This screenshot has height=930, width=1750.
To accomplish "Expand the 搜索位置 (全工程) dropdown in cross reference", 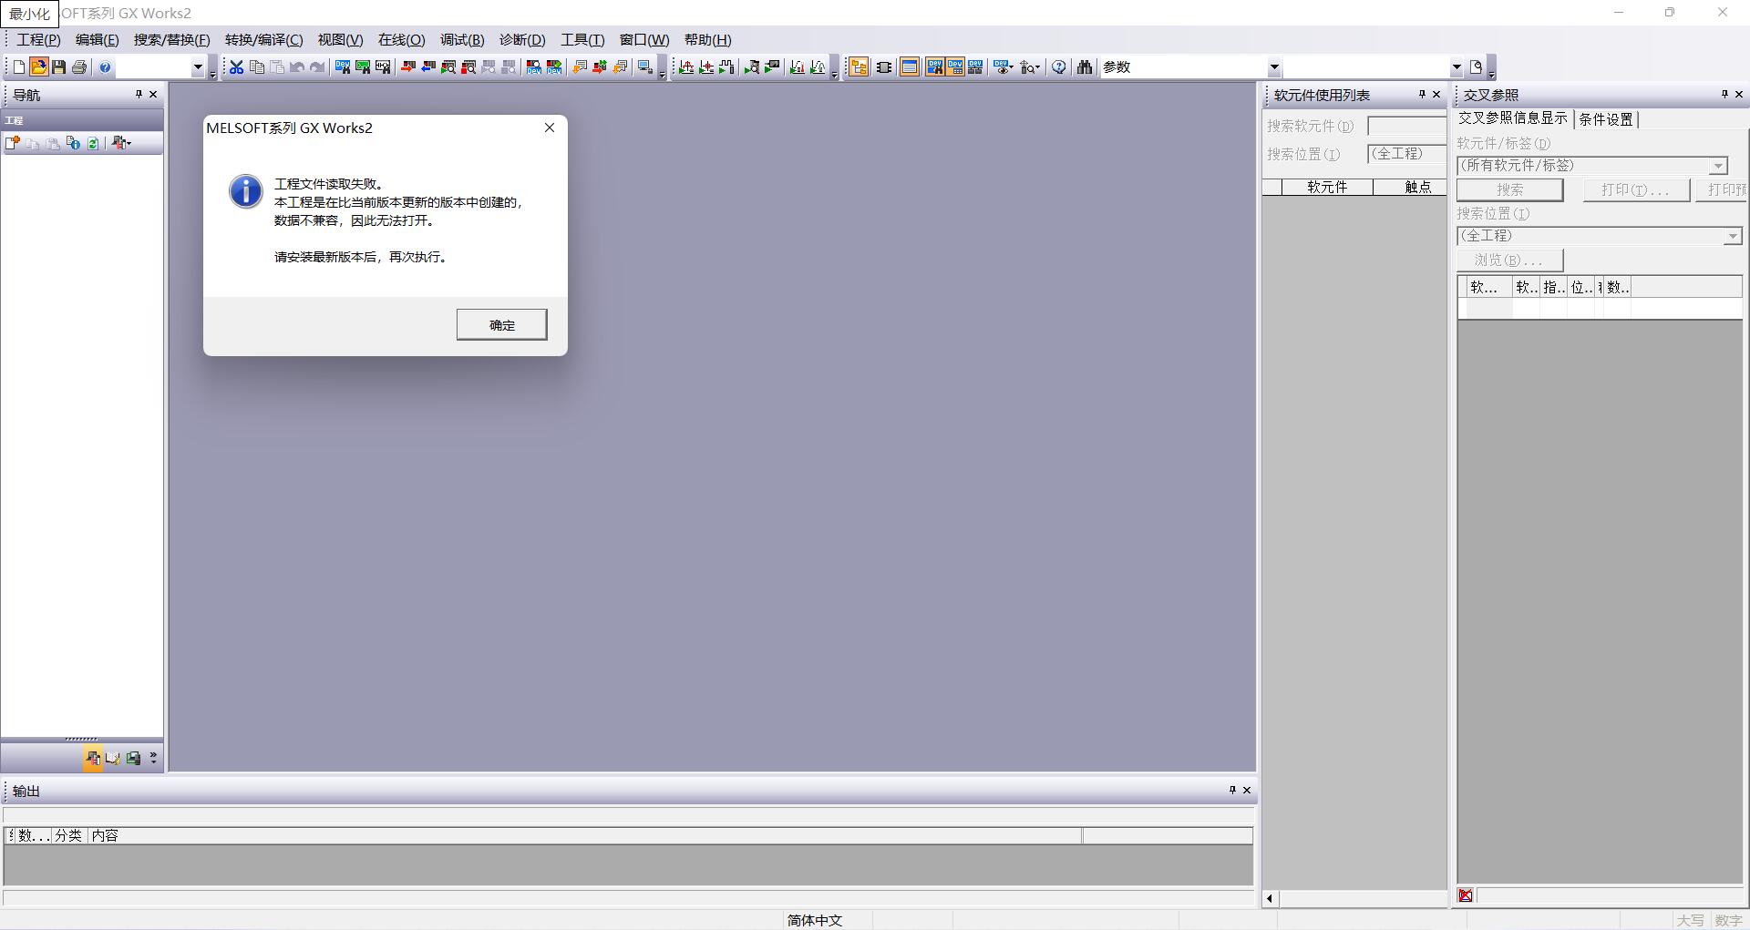I will coord(1732,237).
